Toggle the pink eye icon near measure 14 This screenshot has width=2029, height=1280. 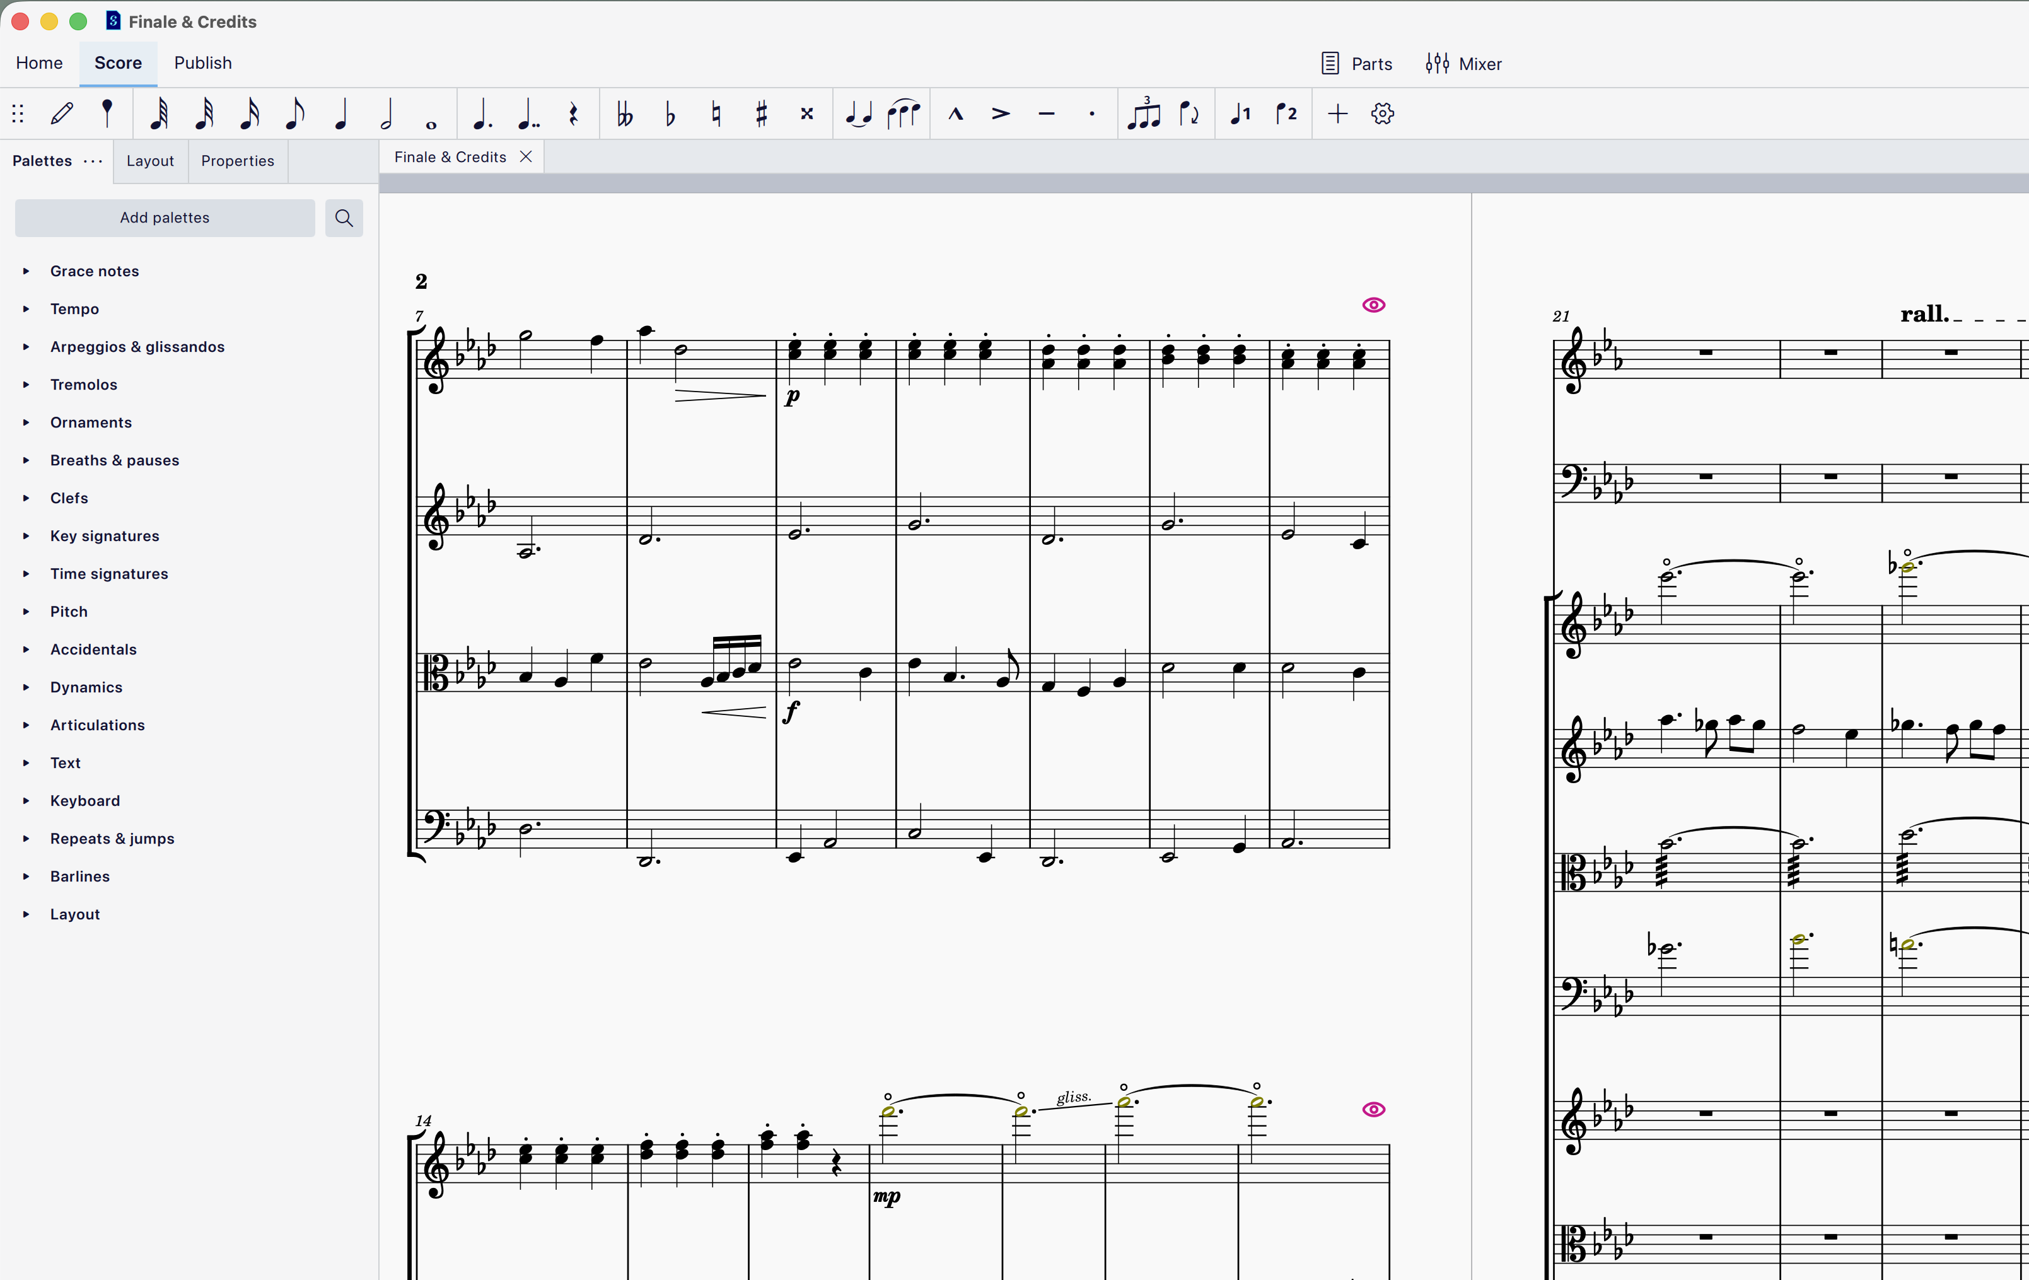point(1373,1110)
